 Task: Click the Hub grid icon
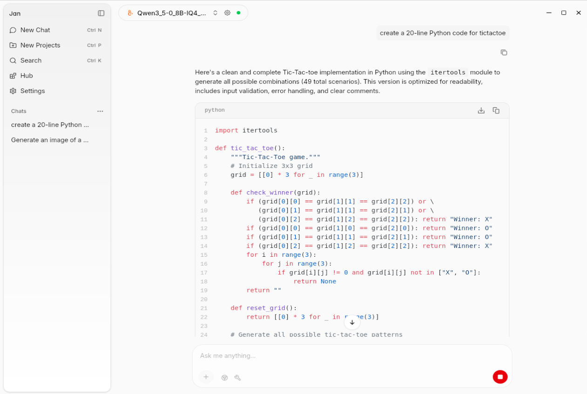click(x=13, y=76)
